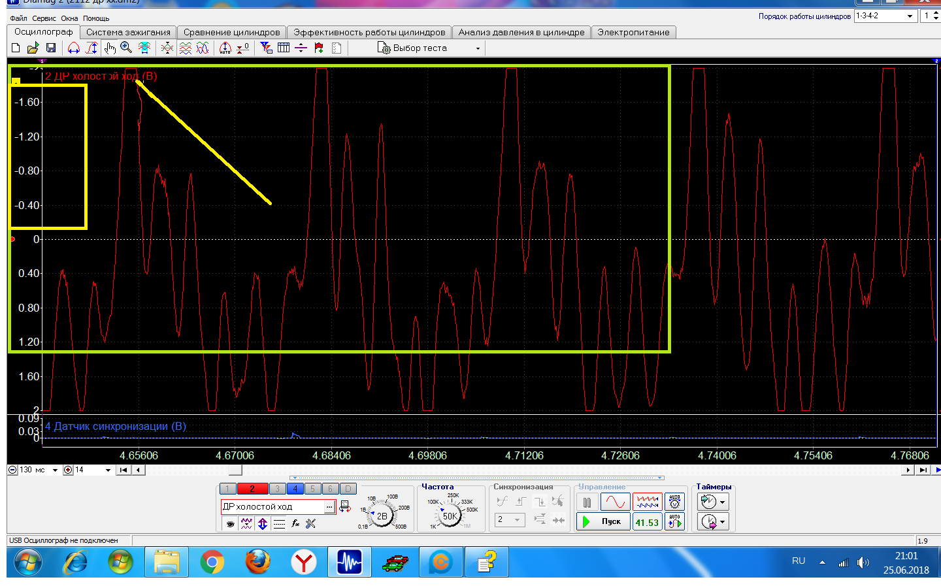
Task: Click the AUTO vertical scale icon
Action: tap(225, 48)
